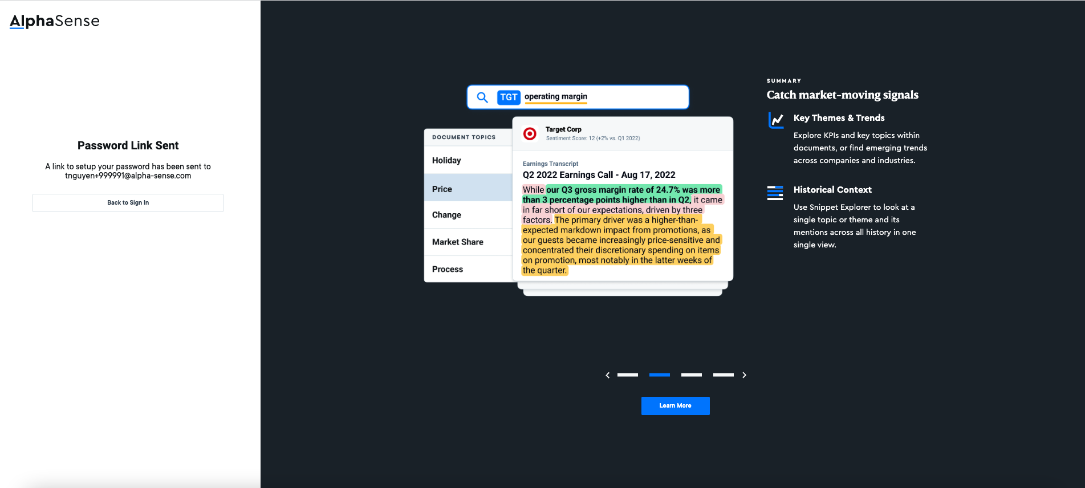Click the Learn More button
1085x488 pixels.
tap(675, 406)
